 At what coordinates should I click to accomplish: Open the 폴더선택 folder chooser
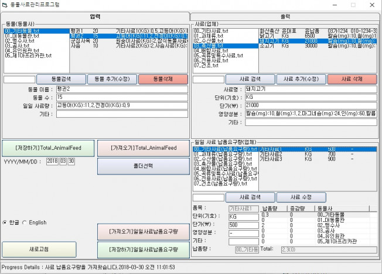click(143, 166)
